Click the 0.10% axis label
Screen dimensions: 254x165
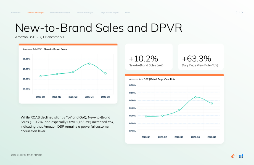coord(132,131)
